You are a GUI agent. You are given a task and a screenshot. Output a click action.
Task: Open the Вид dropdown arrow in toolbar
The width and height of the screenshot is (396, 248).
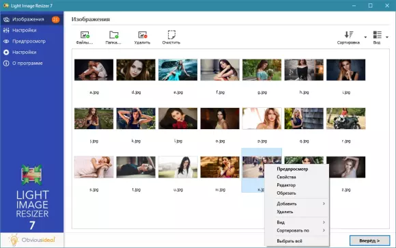(387, 37)
